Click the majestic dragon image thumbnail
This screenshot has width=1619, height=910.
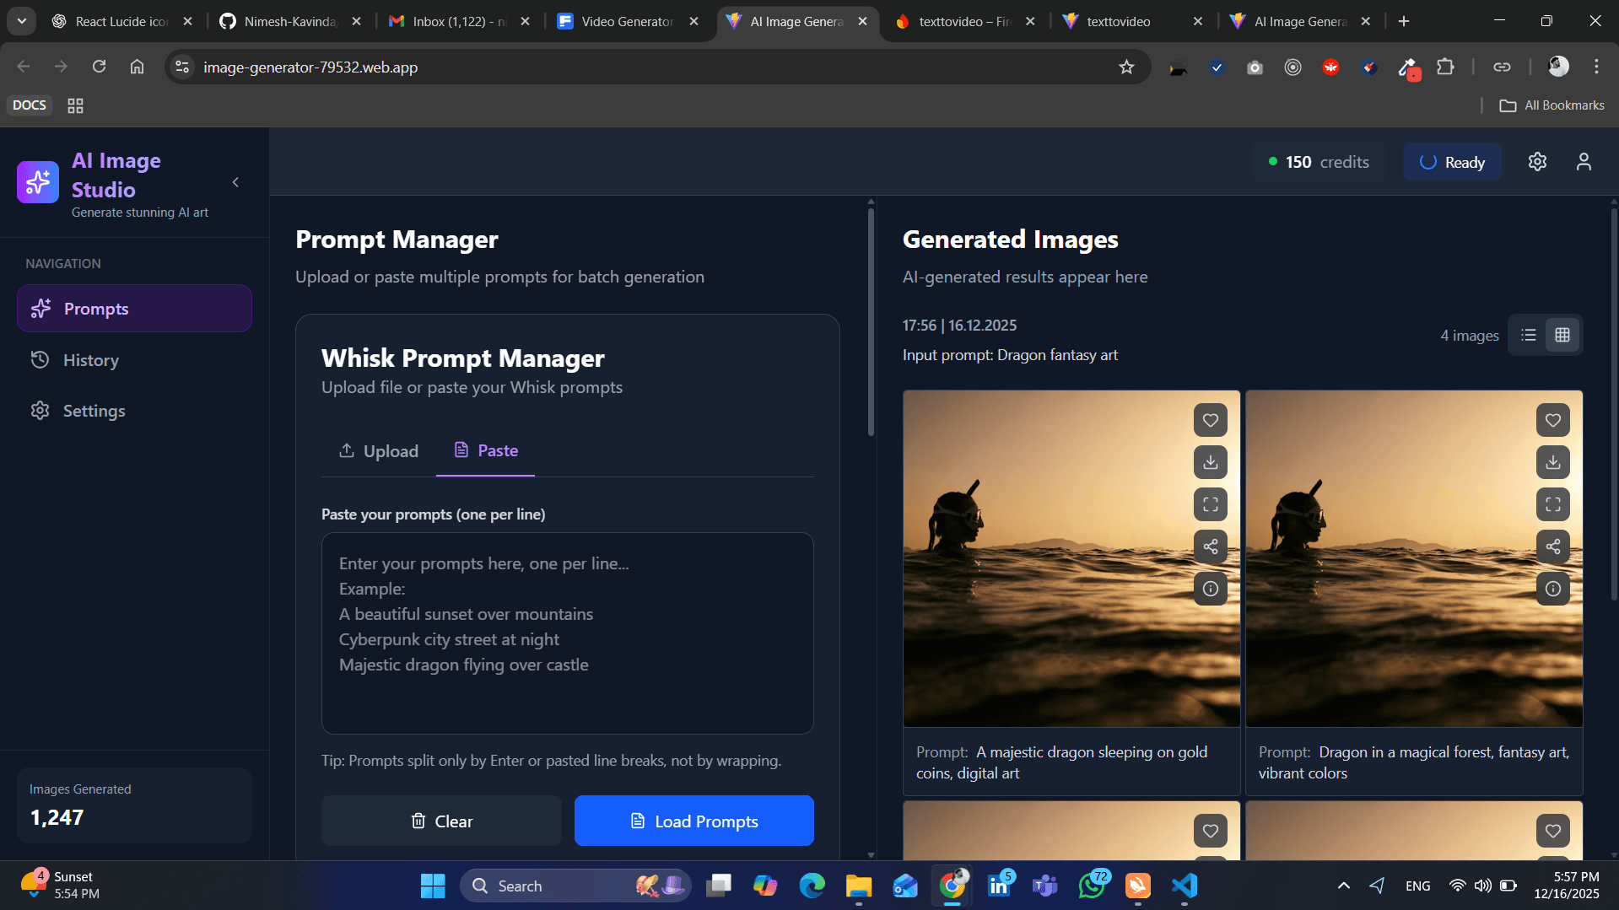pos(1071,558)
